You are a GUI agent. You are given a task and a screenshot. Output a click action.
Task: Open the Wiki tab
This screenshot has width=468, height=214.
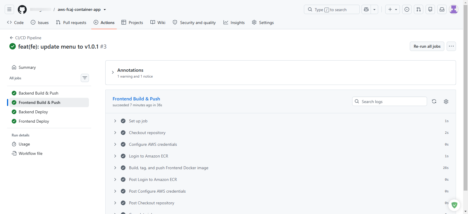[158, 23]
